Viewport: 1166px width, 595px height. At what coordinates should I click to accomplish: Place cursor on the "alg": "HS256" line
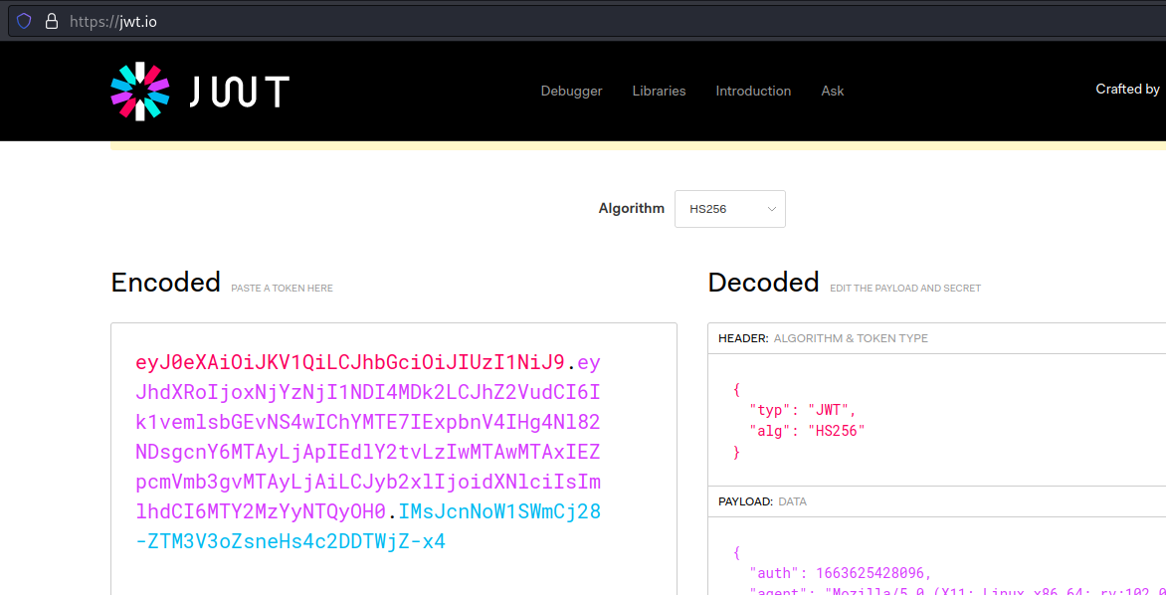coord(806,431)
